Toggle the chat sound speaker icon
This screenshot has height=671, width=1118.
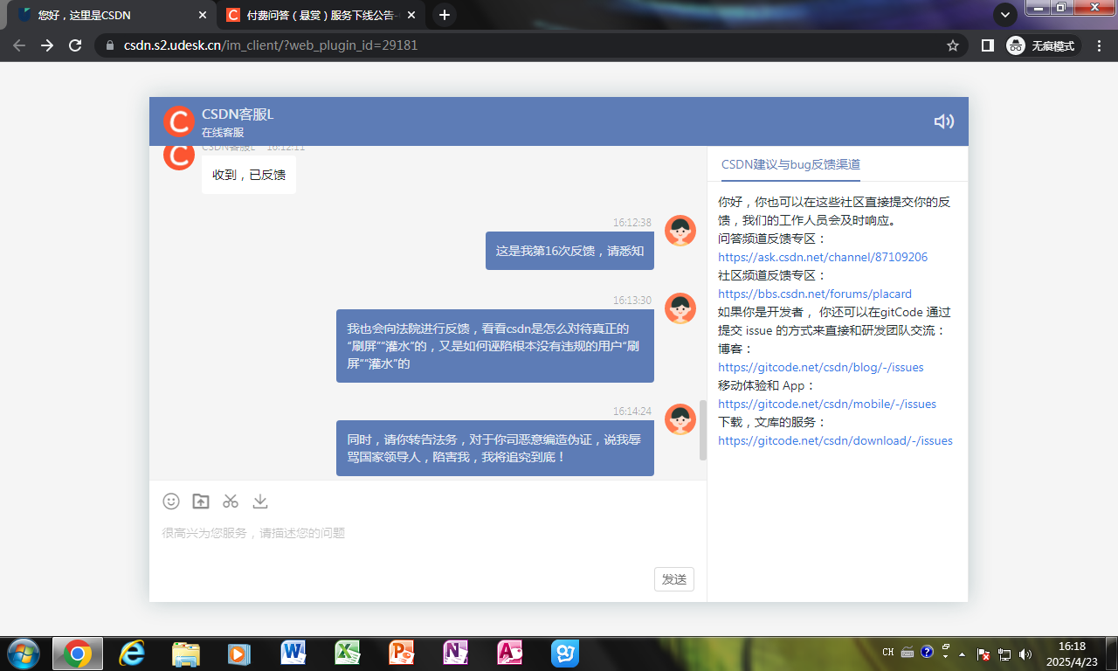coord(943,121)
